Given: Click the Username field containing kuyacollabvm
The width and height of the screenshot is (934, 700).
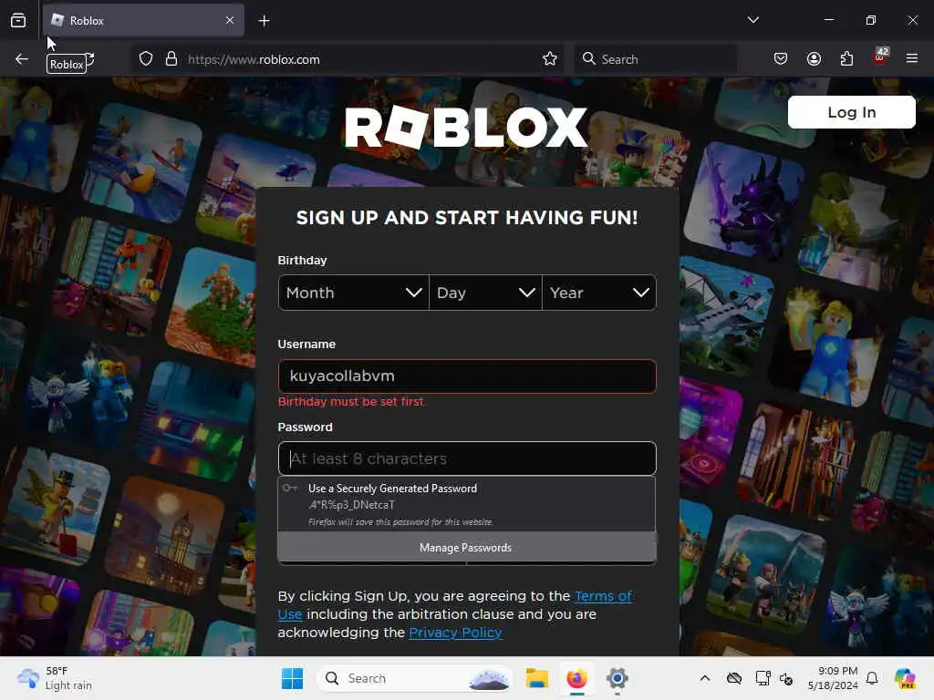Looking at the screenshot, I should pyautogui.click(x=467, y=376).
